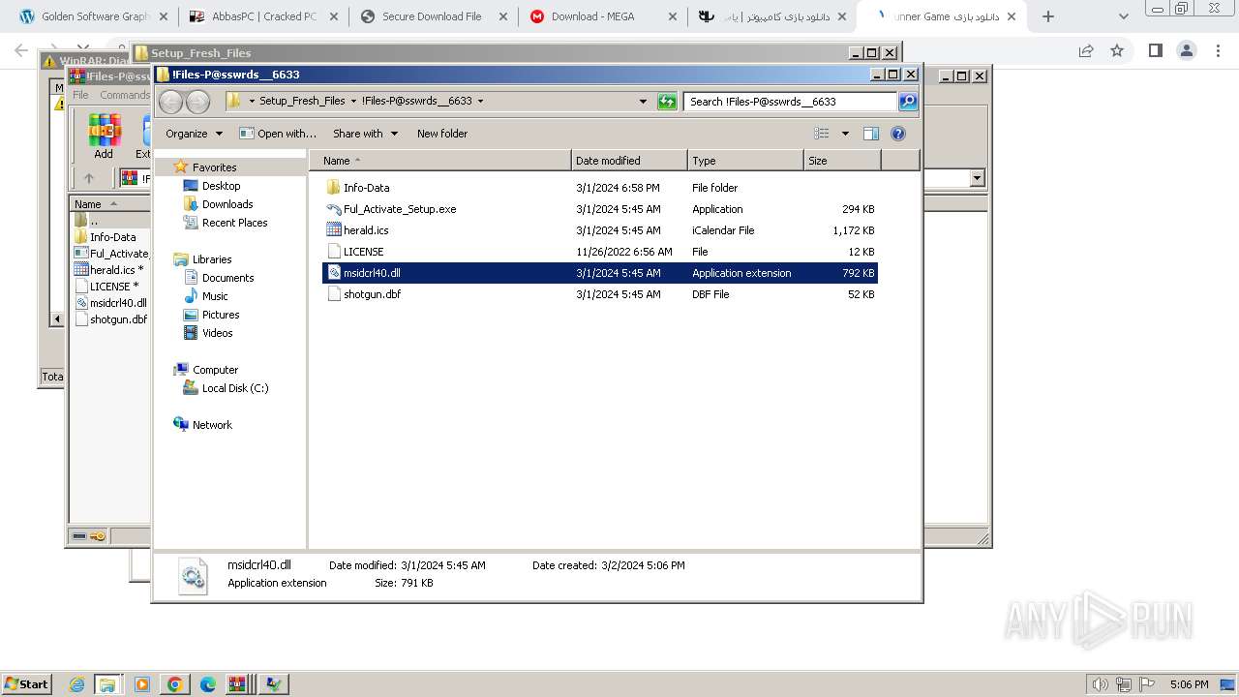Click the Forward navigation arrow in Explorer
Screen dimensions: 1239x697
197,101
